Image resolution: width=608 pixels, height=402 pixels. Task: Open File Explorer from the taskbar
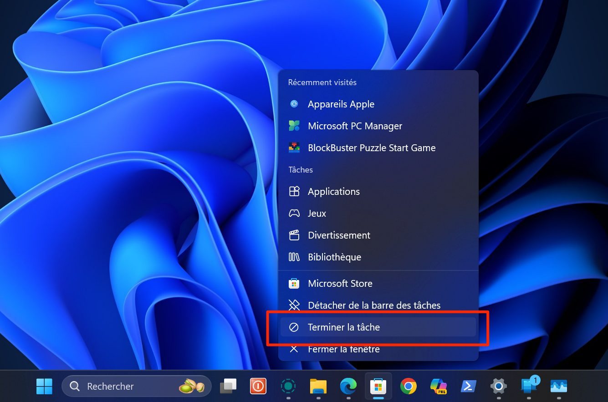(x=318, y=386)
